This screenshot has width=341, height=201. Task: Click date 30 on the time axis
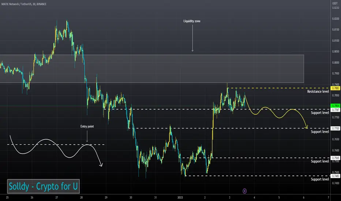click(131, 197)
